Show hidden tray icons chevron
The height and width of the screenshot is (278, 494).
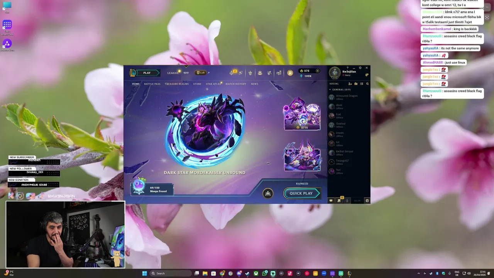pyautogui.click(x=419, y=273)
